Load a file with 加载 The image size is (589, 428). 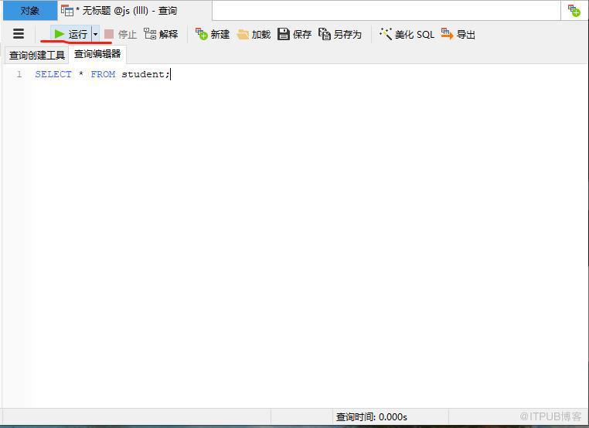[x=254, y=34]
